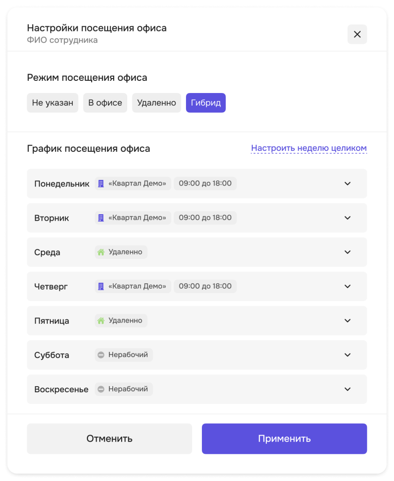Click the gray non-working icon in Суббота row
Image resolution: width=394 pixels, height=481 pixels.
click(101, 355)
